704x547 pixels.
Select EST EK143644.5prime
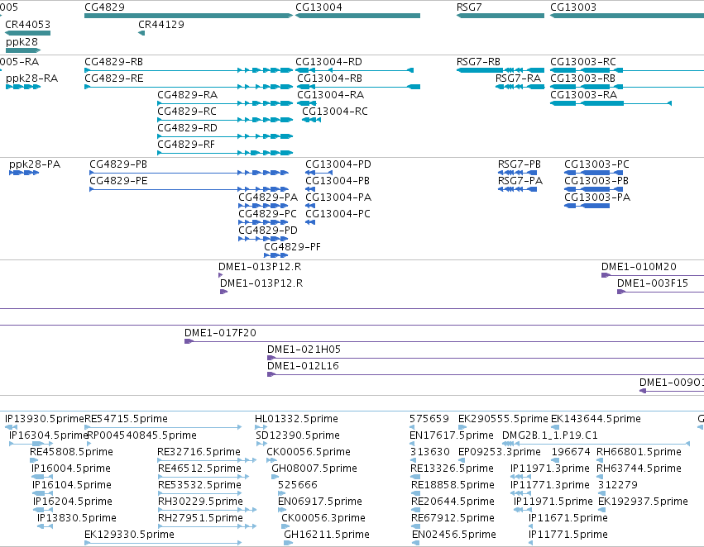(596, 419)
